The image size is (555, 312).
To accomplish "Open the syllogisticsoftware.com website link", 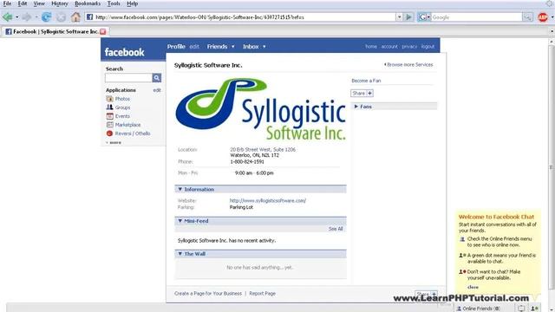I will click(x=268, y=200).
